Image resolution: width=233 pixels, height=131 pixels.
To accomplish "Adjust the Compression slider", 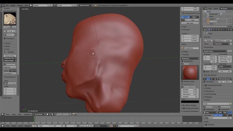I will coord(217,118).
